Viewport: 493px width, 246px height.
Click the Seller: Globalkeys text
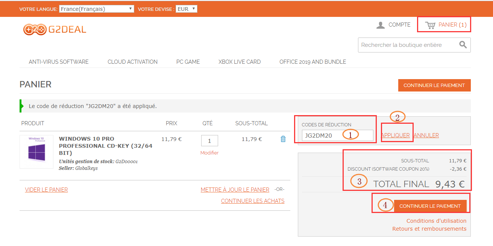coord(78,168)
